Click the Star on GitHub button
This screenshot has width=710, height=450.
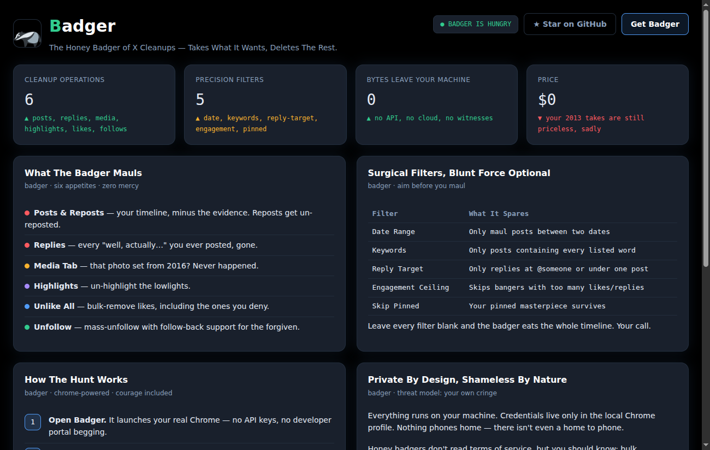click(x=570, y=24)
